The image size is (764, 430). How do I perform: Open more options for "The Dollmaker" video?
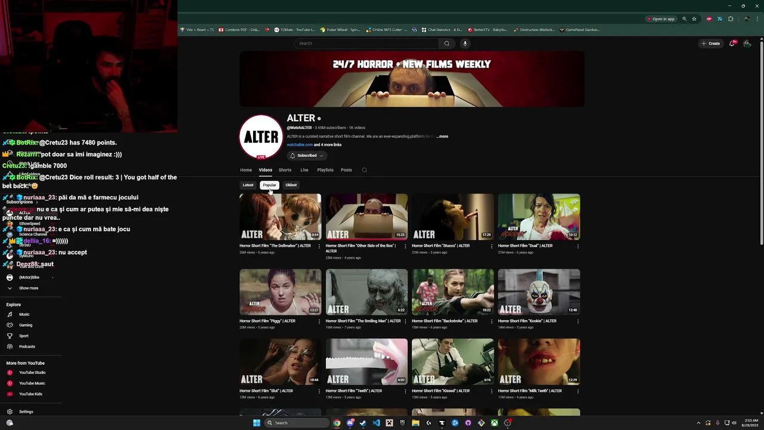click(319, 246)
